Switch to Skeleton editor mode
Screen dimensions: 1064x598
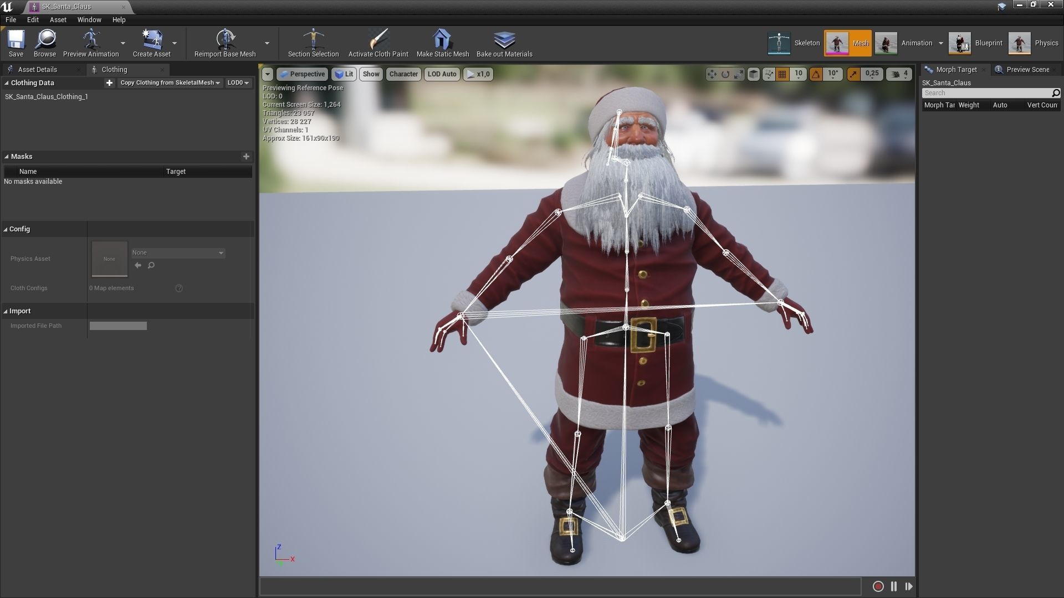[794, 43]
